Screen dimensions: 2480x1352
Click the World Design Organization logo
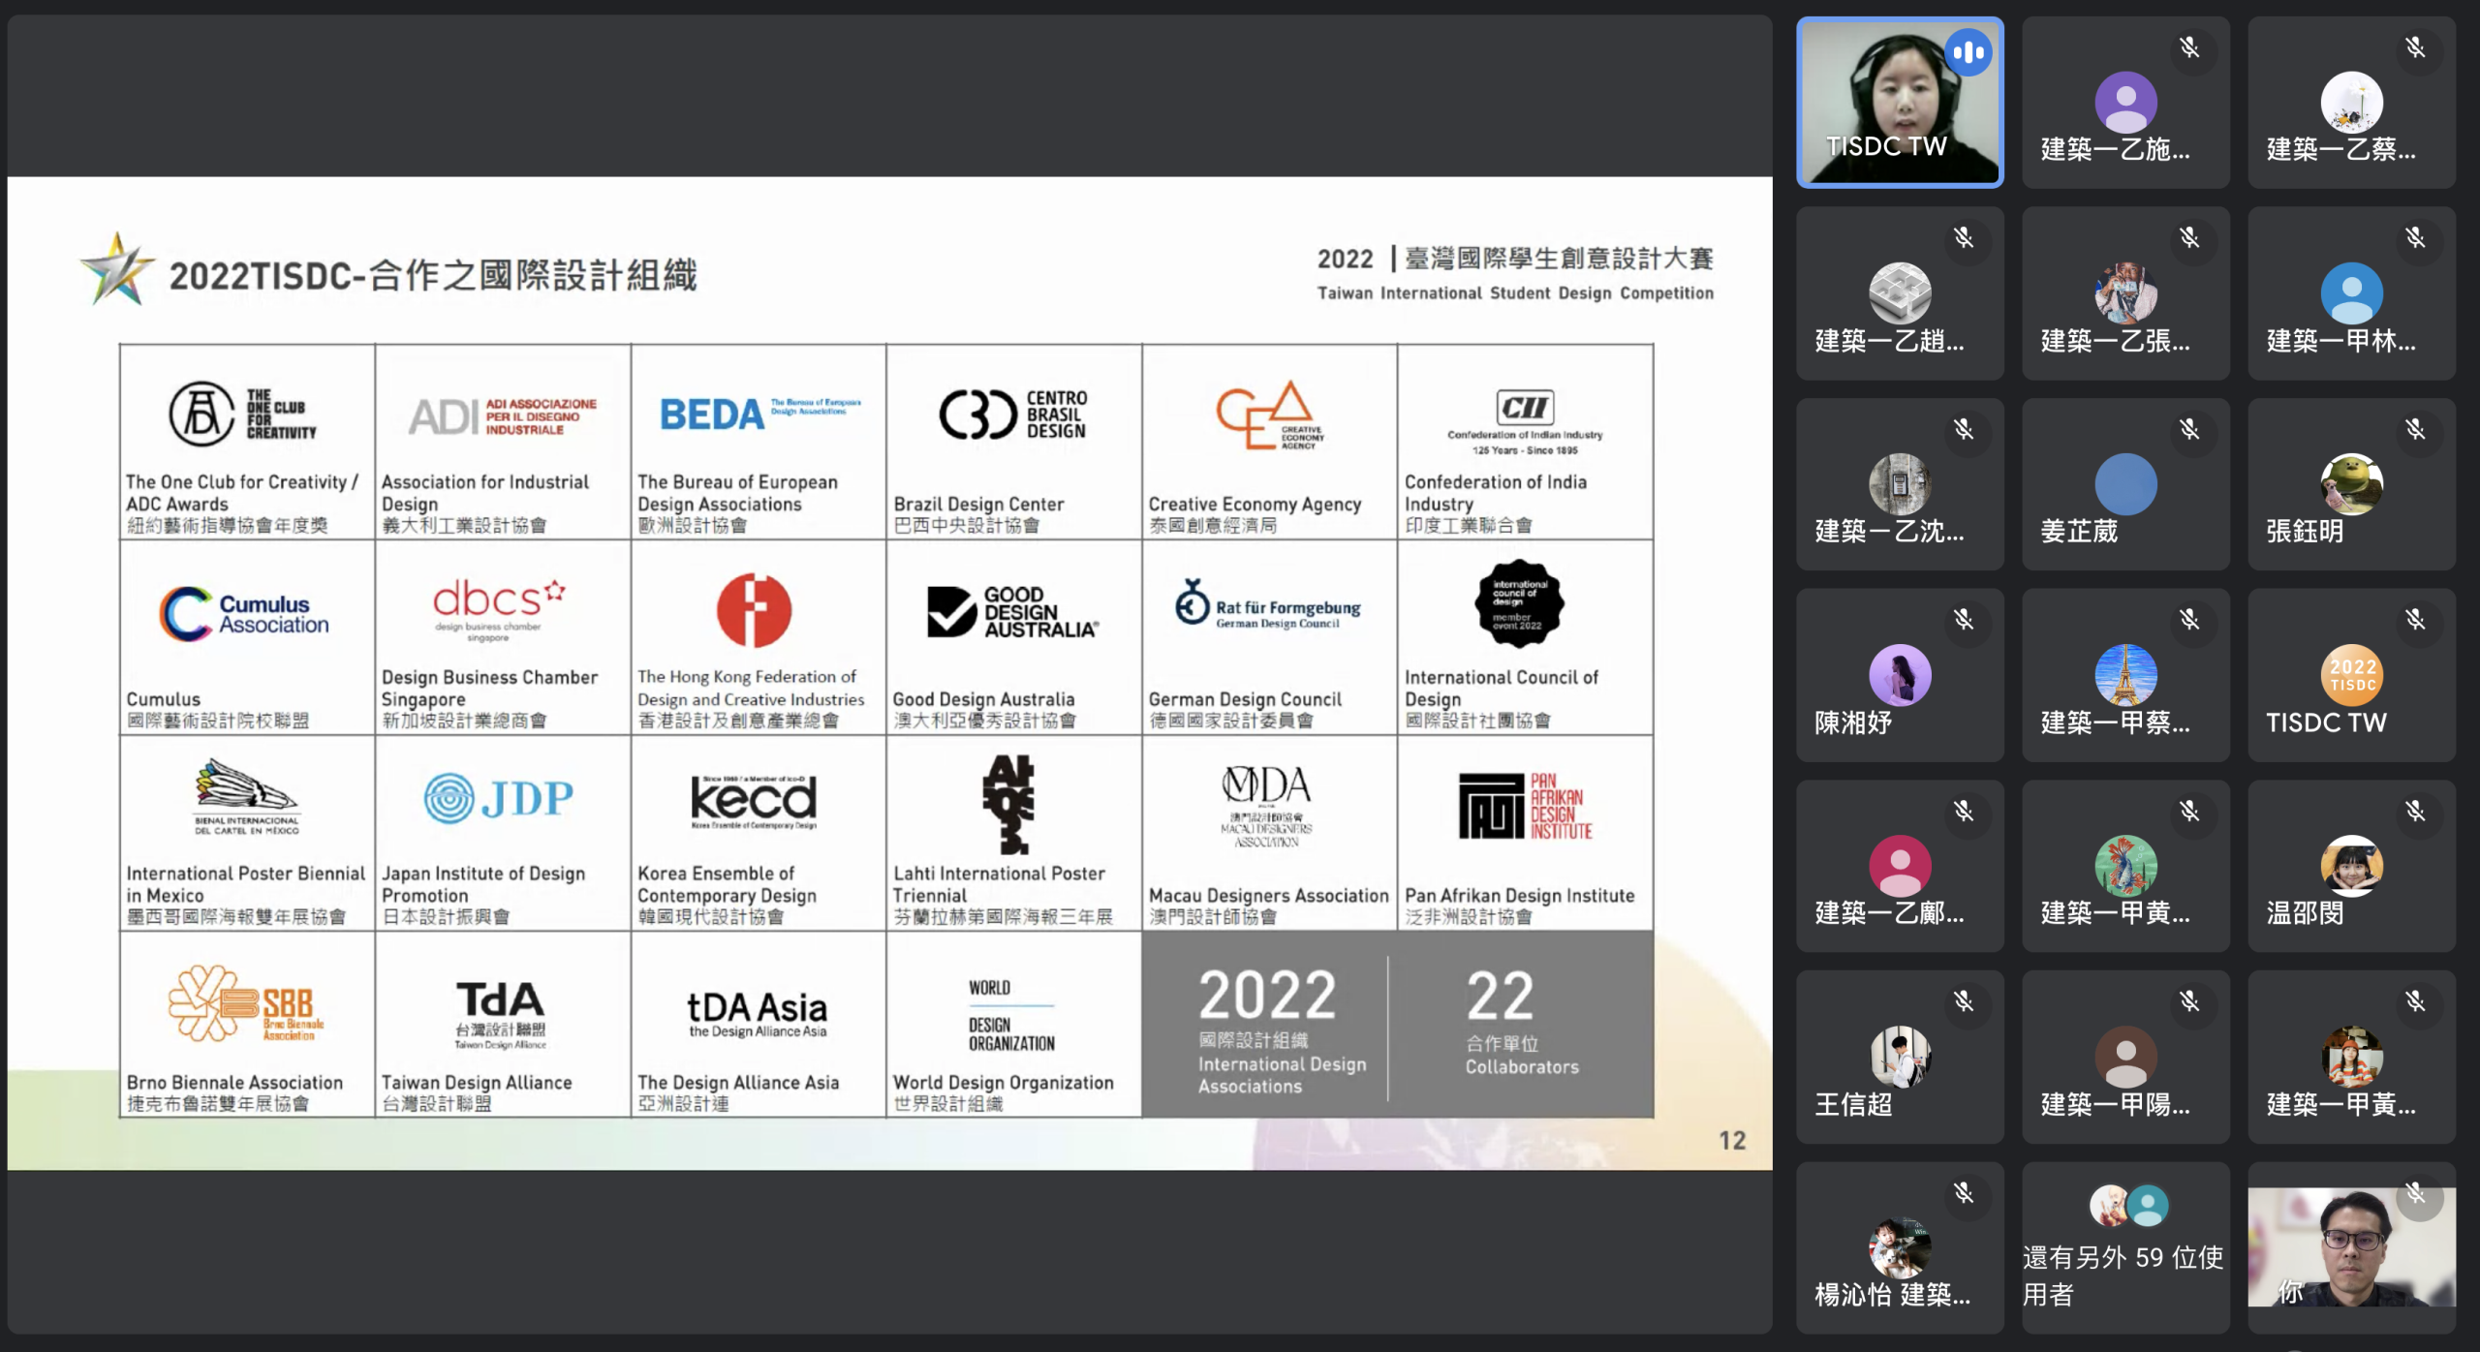coord(1010,1015)
